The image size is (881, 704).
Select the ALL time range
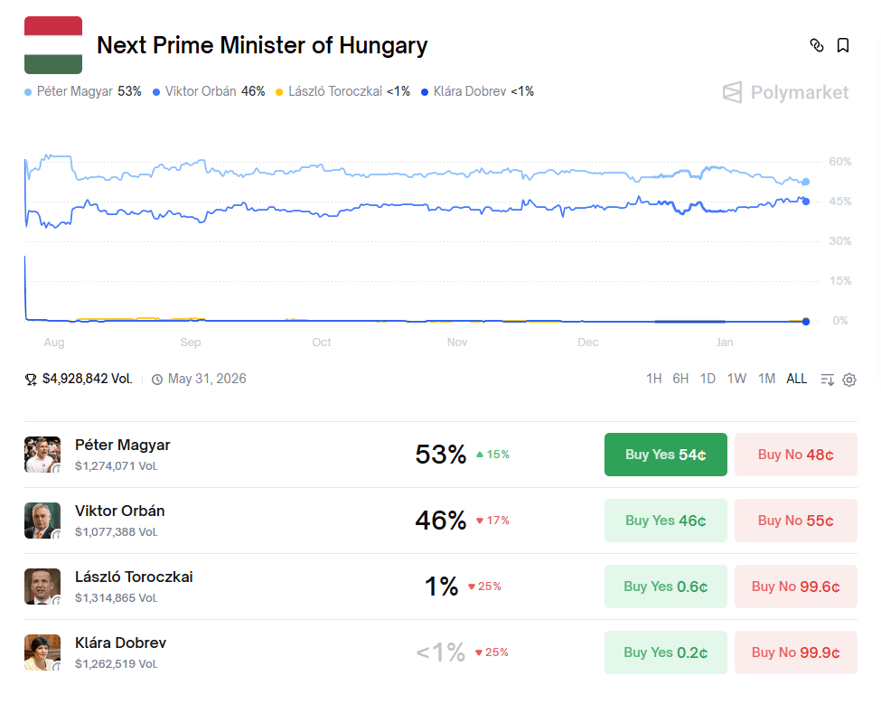(796, 379)
